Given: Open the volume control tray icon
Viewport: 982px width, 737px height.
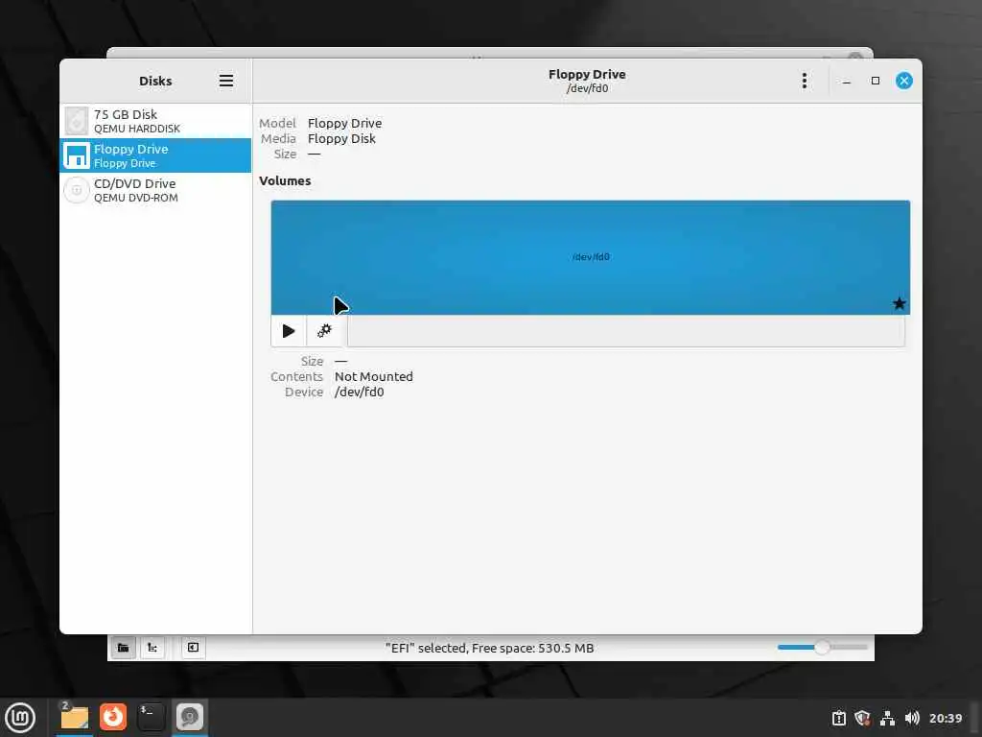Looking at the screenshot, I should pyautogui.click(x=912, y=718).
